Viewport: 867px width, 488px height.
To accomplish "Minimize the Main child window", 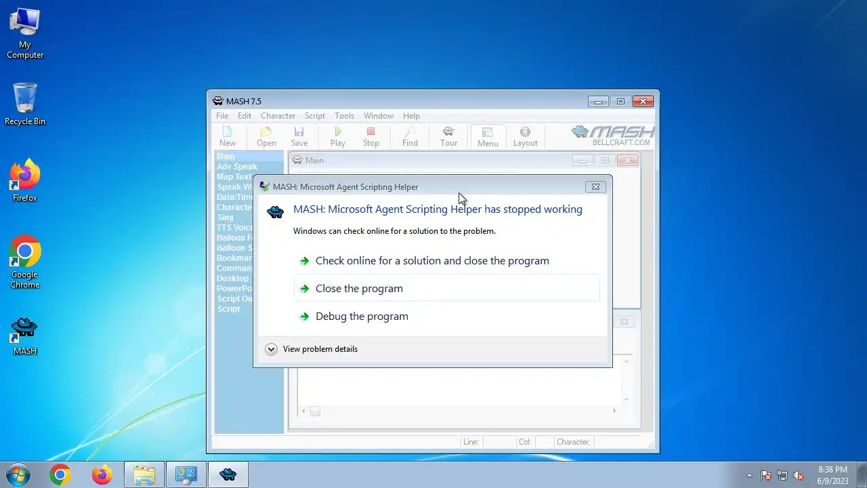I will 583,161.
